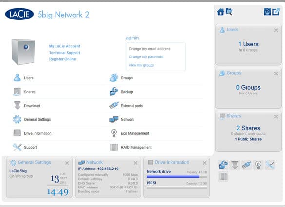The width and height of the screenshot is (285, 207).
Task: Open the Support menu label
Action: (x=30, y=147)
